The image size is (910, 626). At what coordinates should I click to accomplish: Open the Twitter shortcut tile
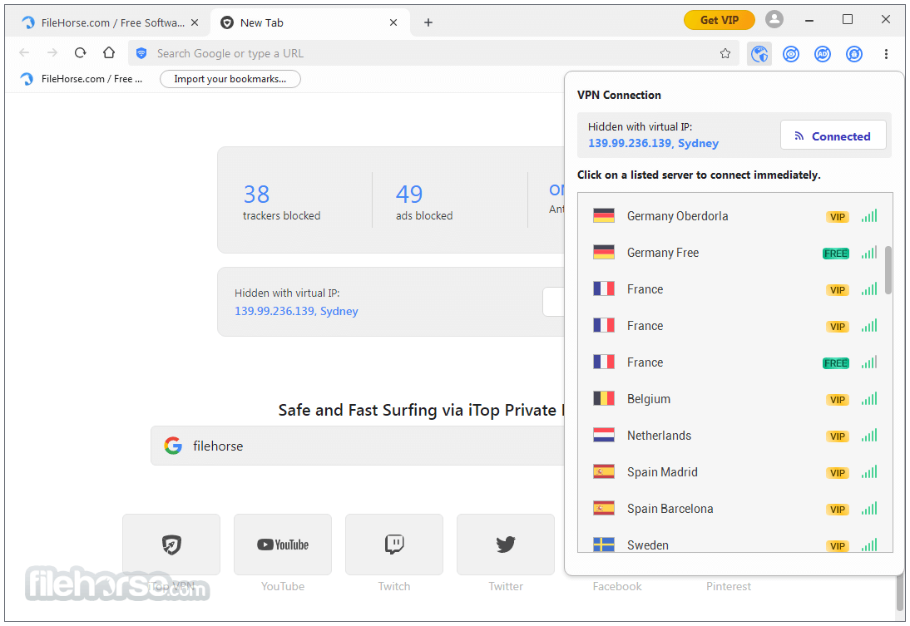click(506, 545)
